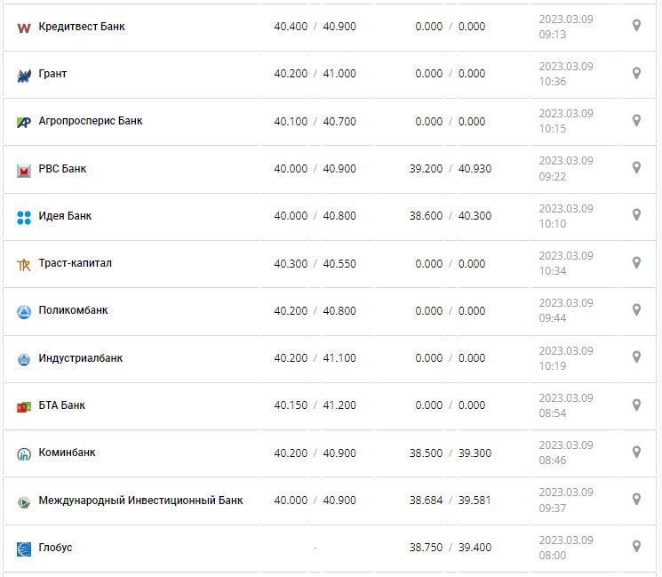Open the БТА Банк location marker
Image resolution: width=662 pixels, height=577 pixels.
tap(636, 405)
